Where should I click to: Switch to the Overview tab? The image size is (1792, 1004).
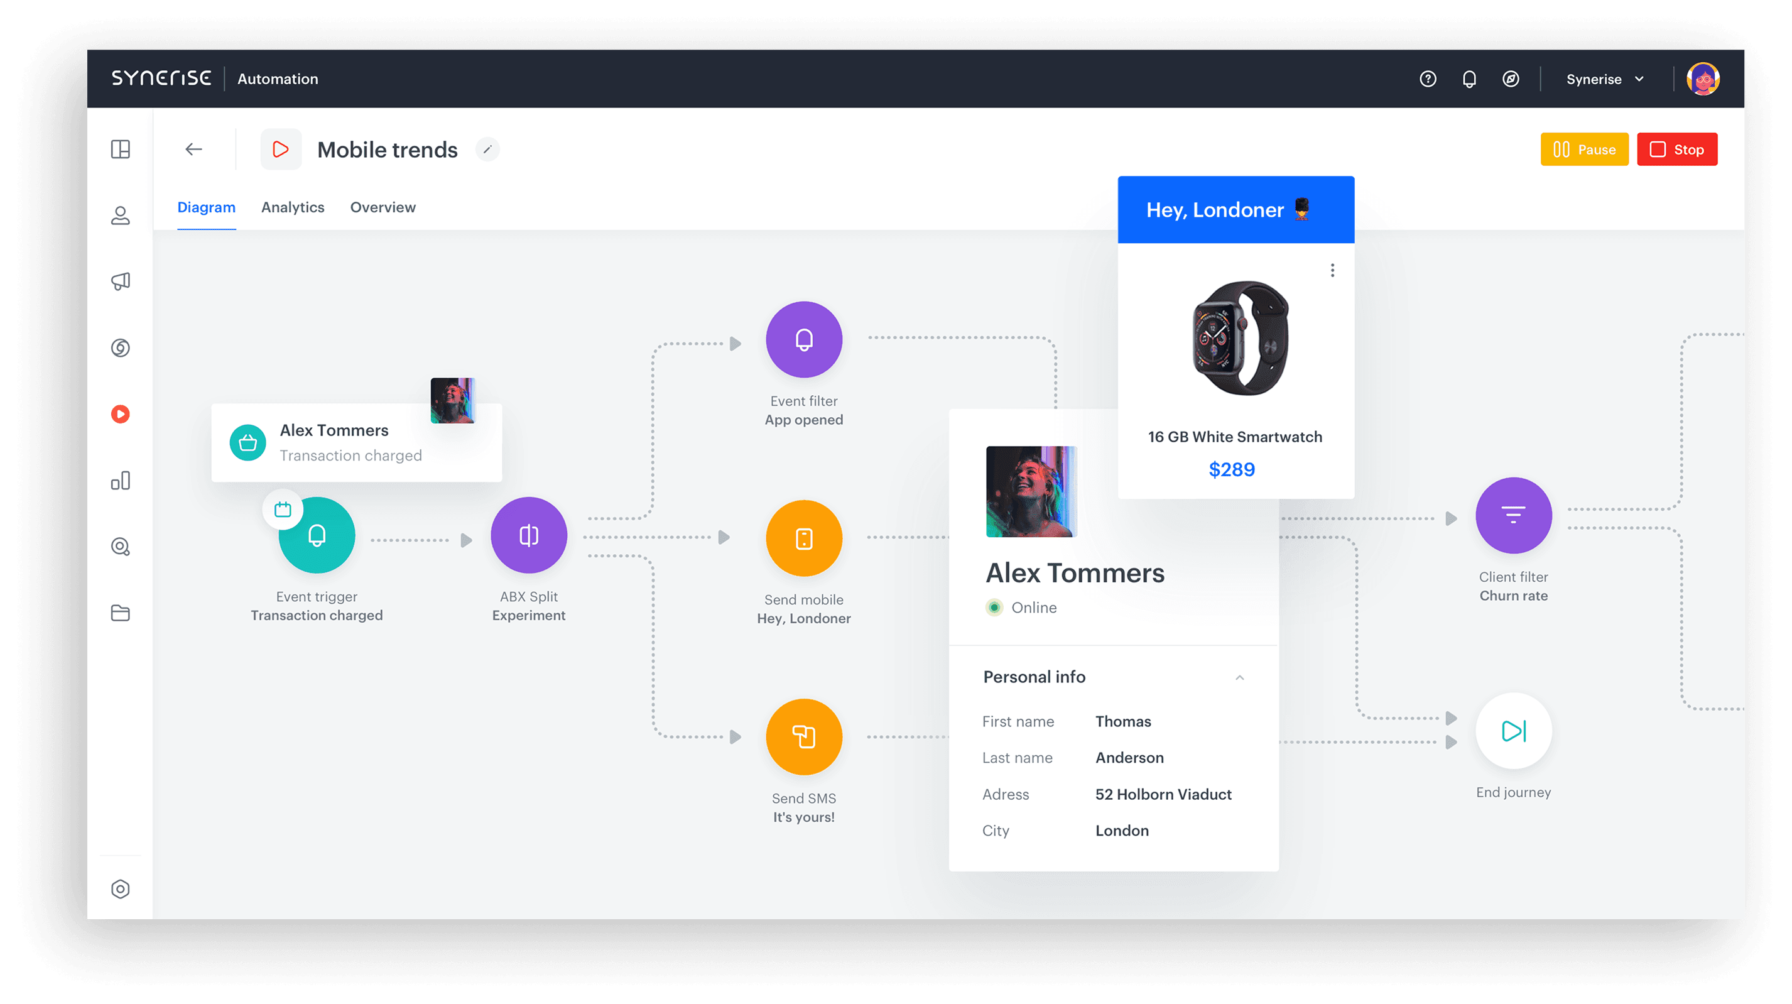(383, 207)
